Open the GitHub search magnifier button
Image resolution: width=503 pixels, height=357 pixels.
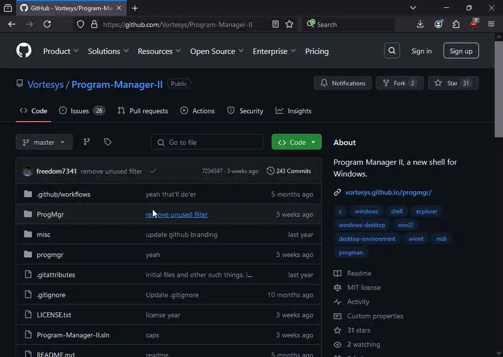[x=391, y=51]
